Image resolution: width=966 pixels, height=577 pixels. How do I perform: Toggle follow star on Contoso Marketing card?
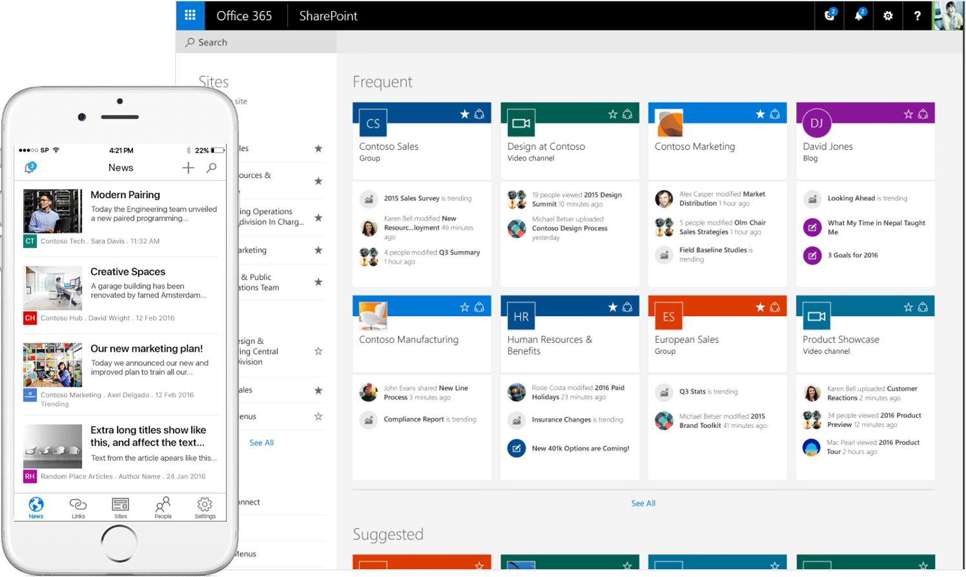[760, 114]
